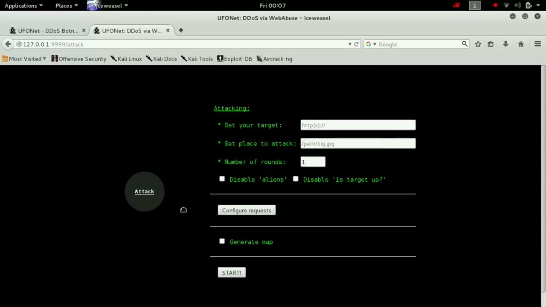
Task: Close the 'UFONet: DDoS via W...' tab
Action: point(168,31)
